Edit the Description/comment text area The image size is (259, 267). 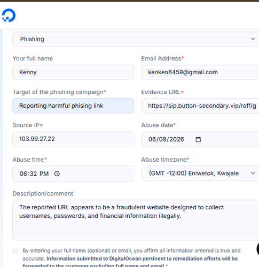point(136,220)
